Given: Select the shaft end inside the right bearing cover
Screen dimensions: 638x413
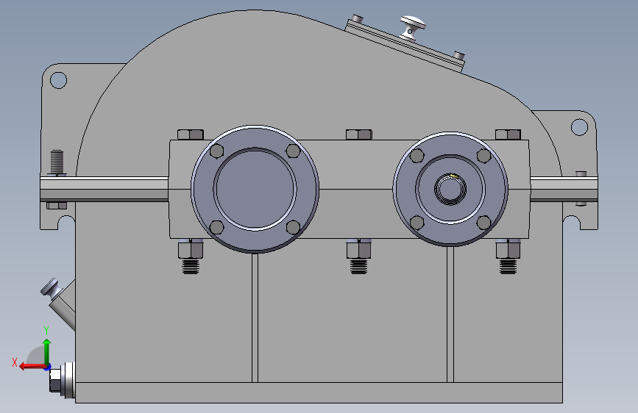Looking at the screenshot, I should 450,189.
